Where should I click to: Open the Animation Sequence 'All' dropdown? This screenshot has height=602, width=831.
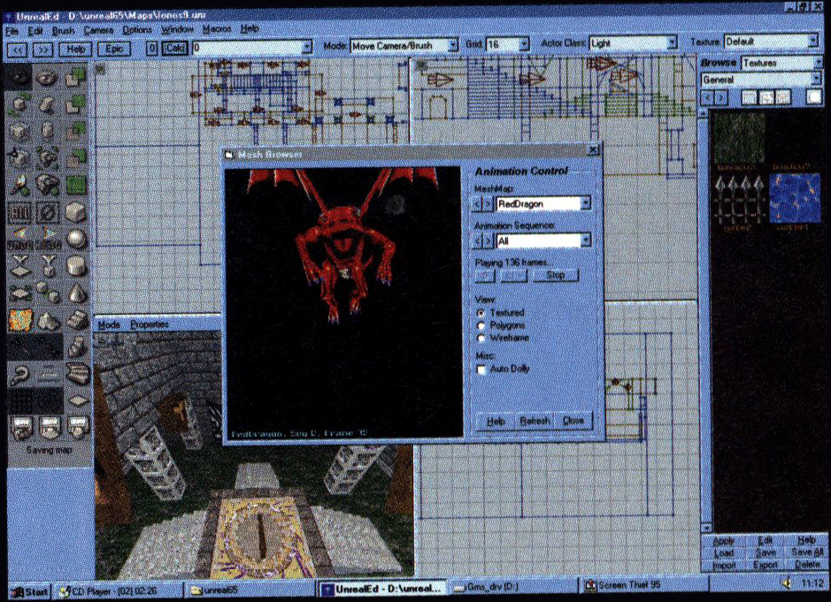click(x=585, y=240)
